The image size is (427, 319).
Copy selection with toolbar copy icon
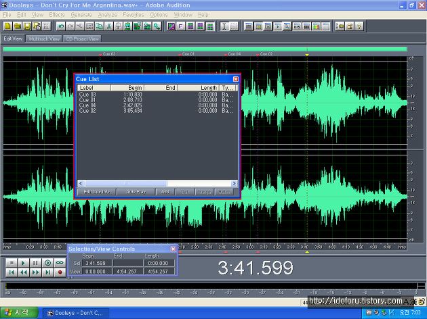(99, 26)
